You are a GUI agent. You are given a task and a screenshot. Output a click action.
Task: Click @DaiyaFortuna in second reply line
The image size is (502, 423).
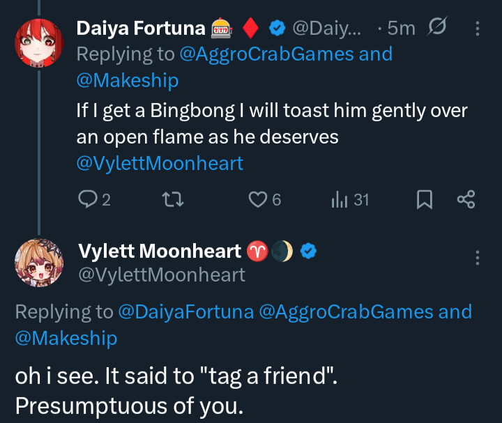[x=186, y=312]
